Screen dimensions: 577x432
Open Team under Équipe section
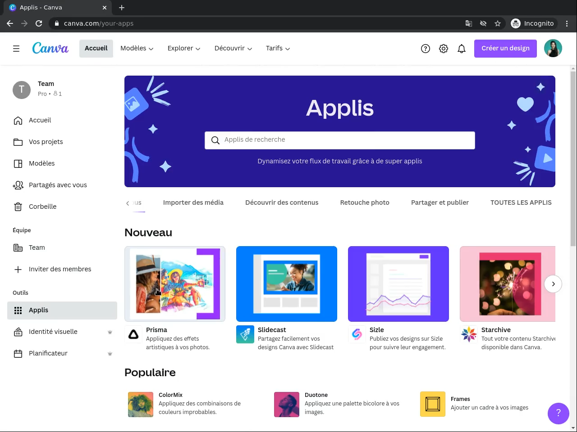click(x=62, y=248)
